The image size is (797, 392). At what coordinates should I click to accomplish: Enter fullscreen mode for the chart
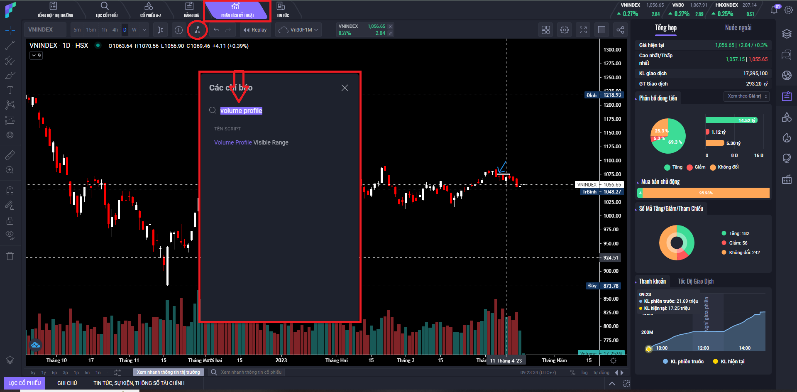pyautogui.click(x=583, y=30)
